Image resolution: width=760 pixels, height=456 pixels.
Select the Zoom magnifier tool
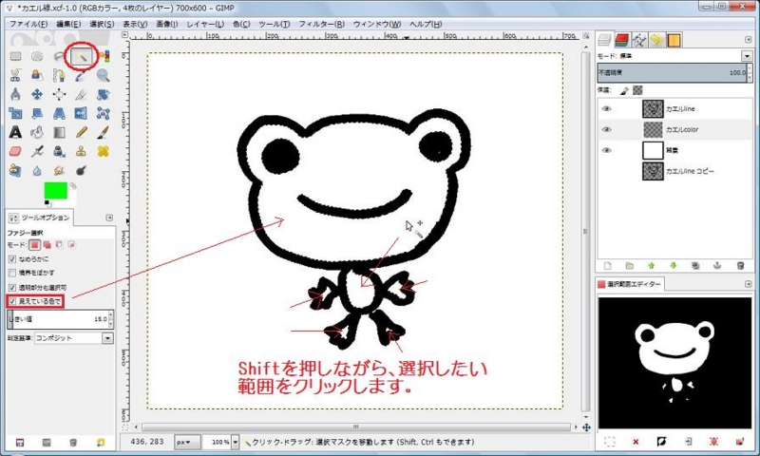coord(104,75)
